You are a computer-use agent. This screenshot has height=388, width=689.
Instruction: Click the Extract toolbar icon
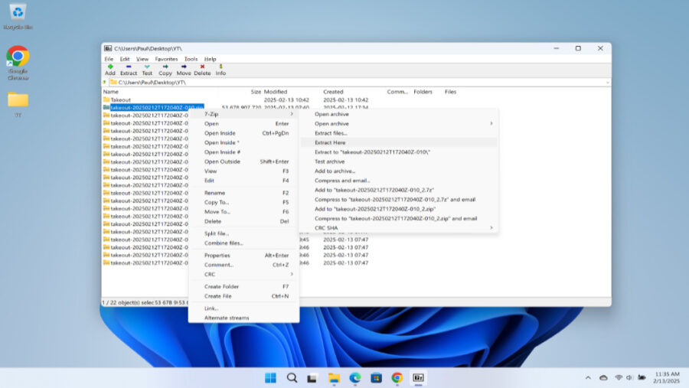pyautogui.click(x=129, y=69)
